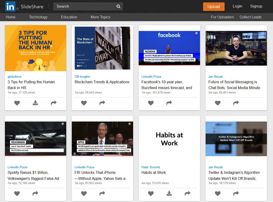The height and width of the screenshot is (202, 273).
Task: Share the FBI Unlocks That iPhone card
Action: tap(102, 194)
